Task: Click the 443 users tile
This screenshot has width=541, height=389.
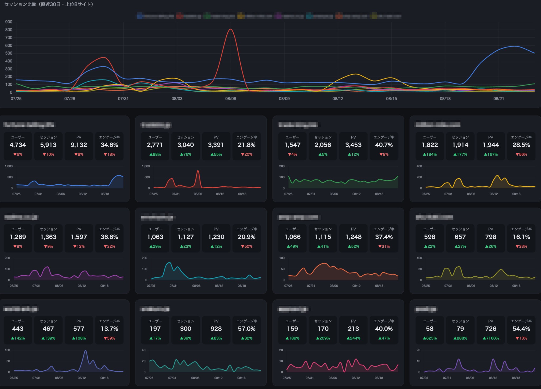Action: coord(18,330)
